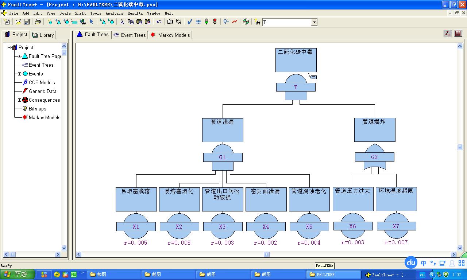The width and height of the screenshot is (467, 280).
Task: Click the red traffic light icon
Action: click(x=215, y=22)
